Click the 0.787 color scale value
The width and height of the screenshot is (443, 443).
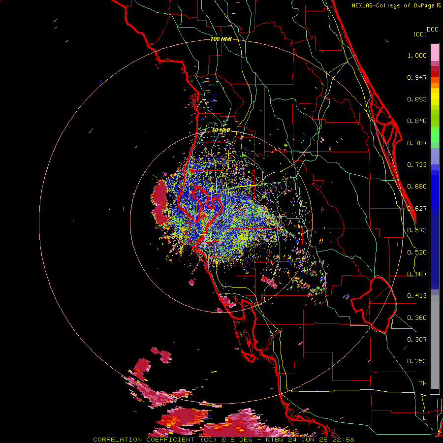tap(417, 143)
